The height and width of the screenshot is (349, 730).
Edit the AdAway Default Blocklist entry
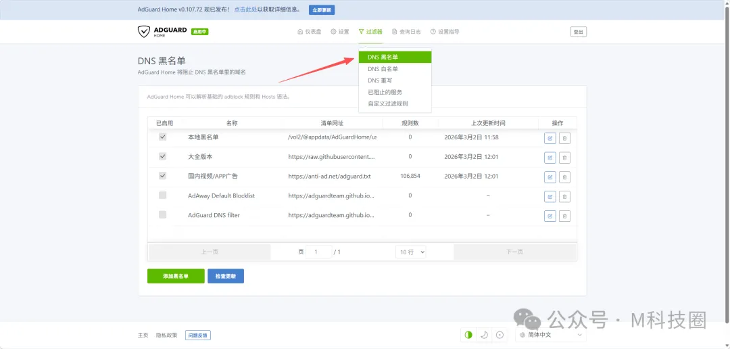point(550,197)
